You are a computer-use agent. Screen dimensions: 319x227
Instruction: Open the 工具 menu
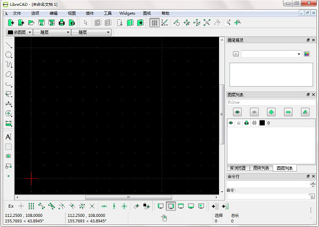coord(108,13)
